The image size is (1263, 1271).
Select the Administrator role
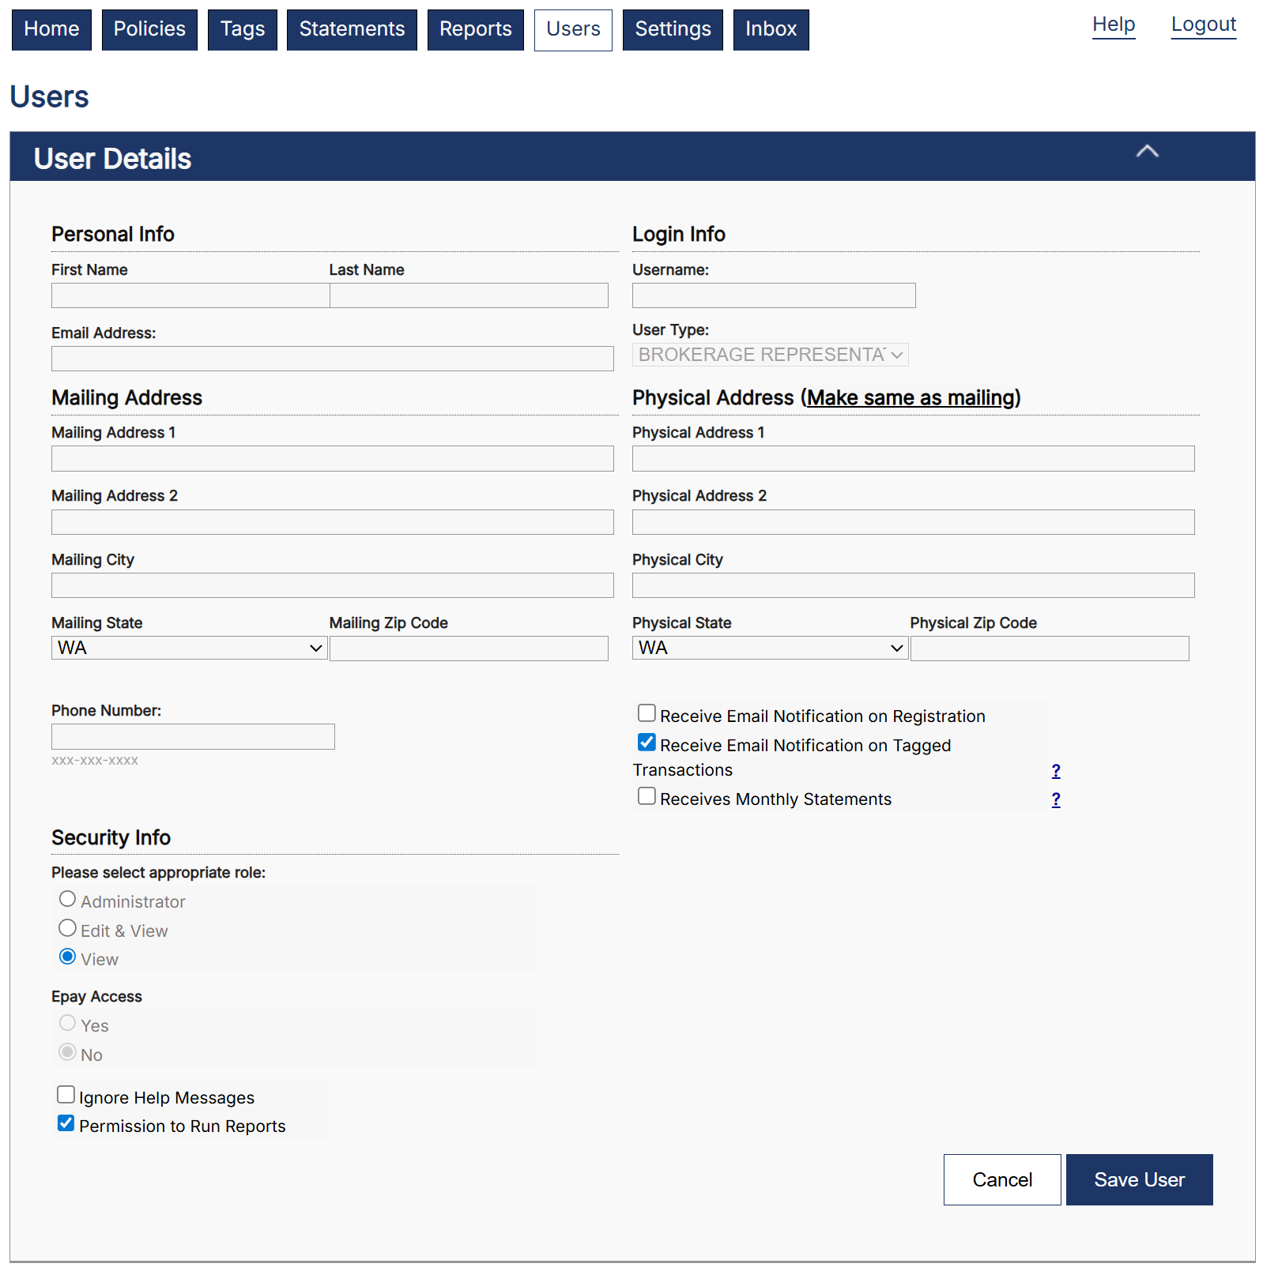(68, 899)
